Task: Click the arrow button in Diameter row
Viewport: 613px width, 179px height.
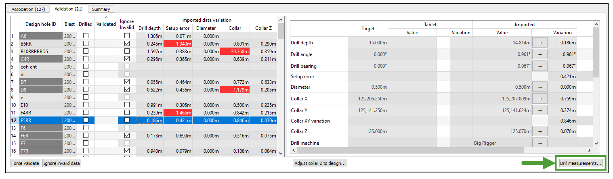Action: [540, 87]
